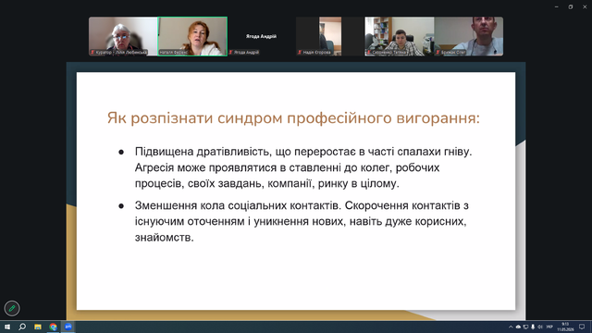Click slide title 'Як розпізнати синдром професійного вигорання:'
This screenshot has height=333, width=592.
pyautogui.click(x=293, y=118)
